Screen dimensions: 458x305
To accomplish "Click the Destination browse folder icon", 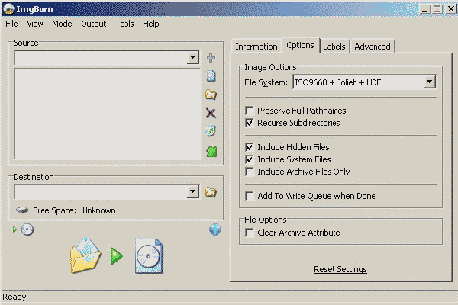I will click(211, 192).
